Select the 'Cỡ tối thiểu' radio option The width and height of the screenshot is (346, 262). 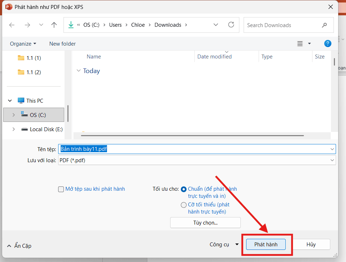click(x=184, y=205)
